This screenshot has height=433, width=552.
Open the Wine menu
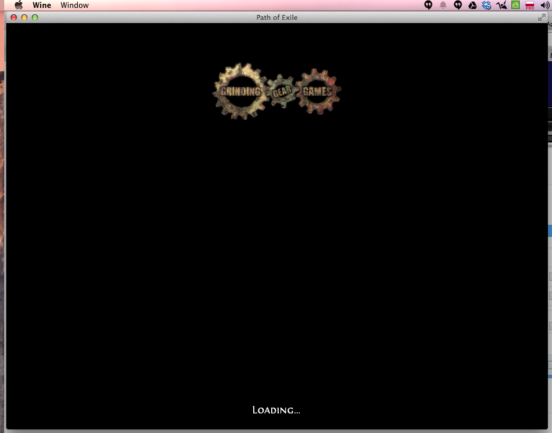[x=42, y=5]
